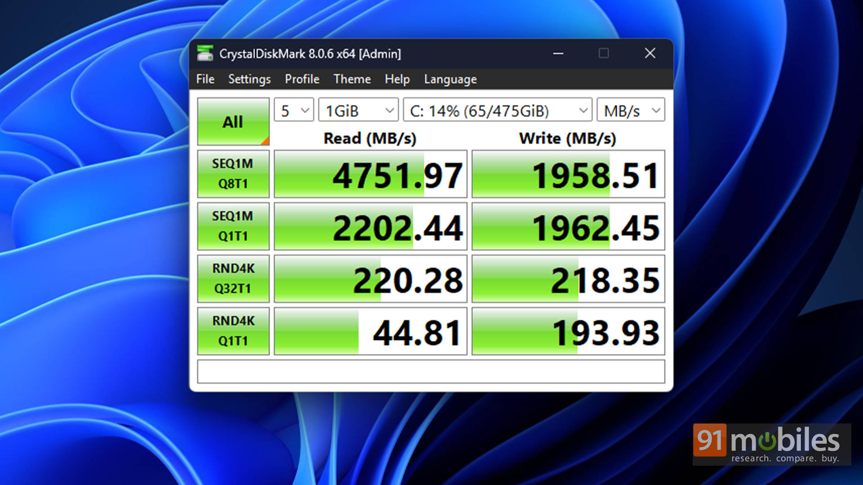Click the 1958.51 write result
This screenshot has width=863, height=485.
(x=569, y=174)
